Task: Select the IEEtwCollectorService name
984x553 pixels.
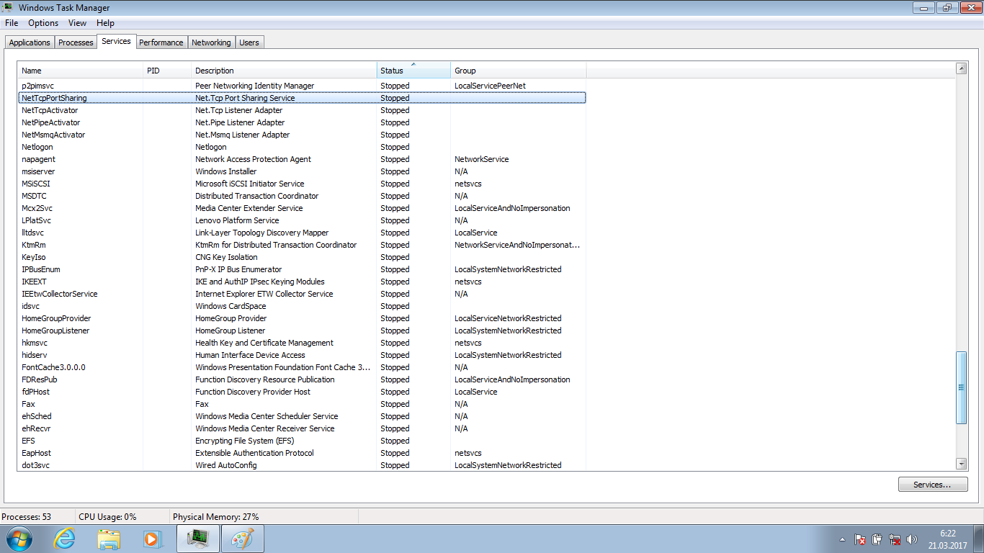Action: pos(59,294)
